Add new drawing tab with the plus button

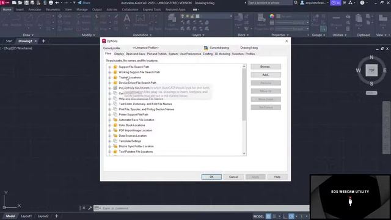point(43,41)
